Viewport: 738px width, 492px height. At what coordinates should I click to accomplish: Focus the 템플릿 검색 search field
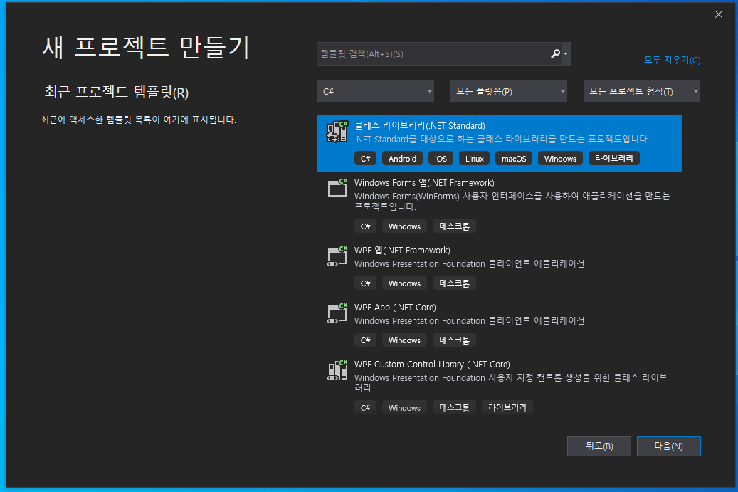tap(433, 53)
